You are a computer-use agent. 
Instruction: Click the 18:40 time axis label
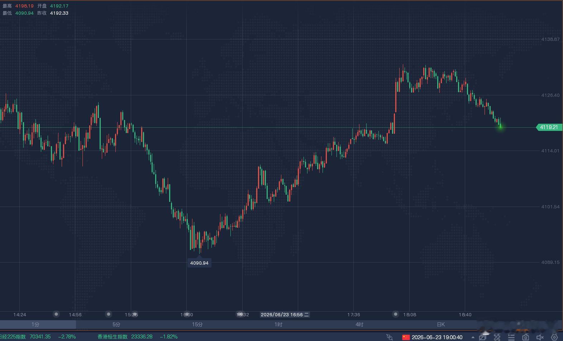465,314
